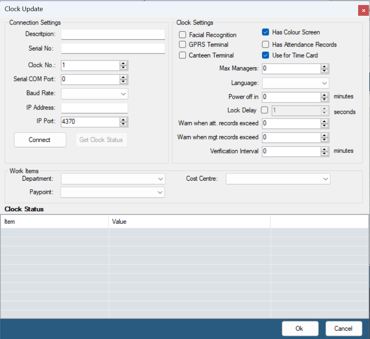Click the Connect button
This screenshot has width=370, height=339.
[40, 140]
